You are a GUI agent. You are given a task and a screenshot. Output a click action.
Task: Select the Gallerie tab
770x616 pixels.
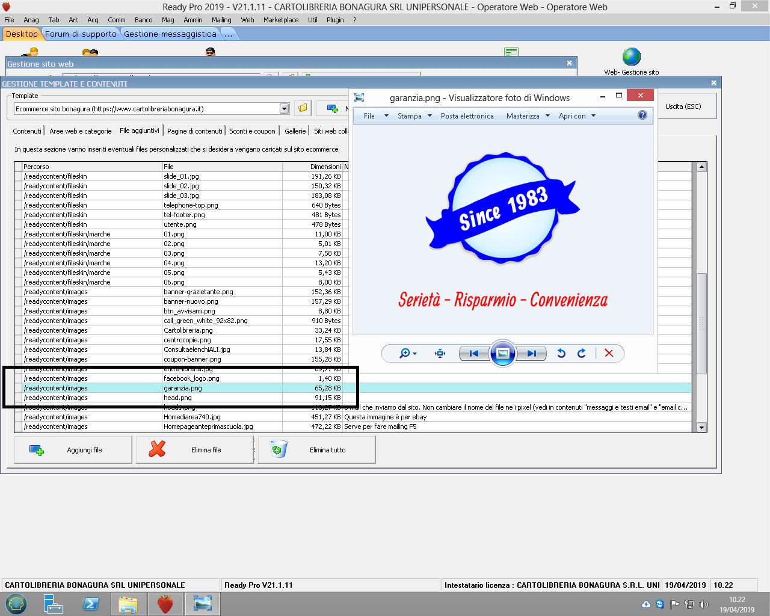[x=295, y=131]
